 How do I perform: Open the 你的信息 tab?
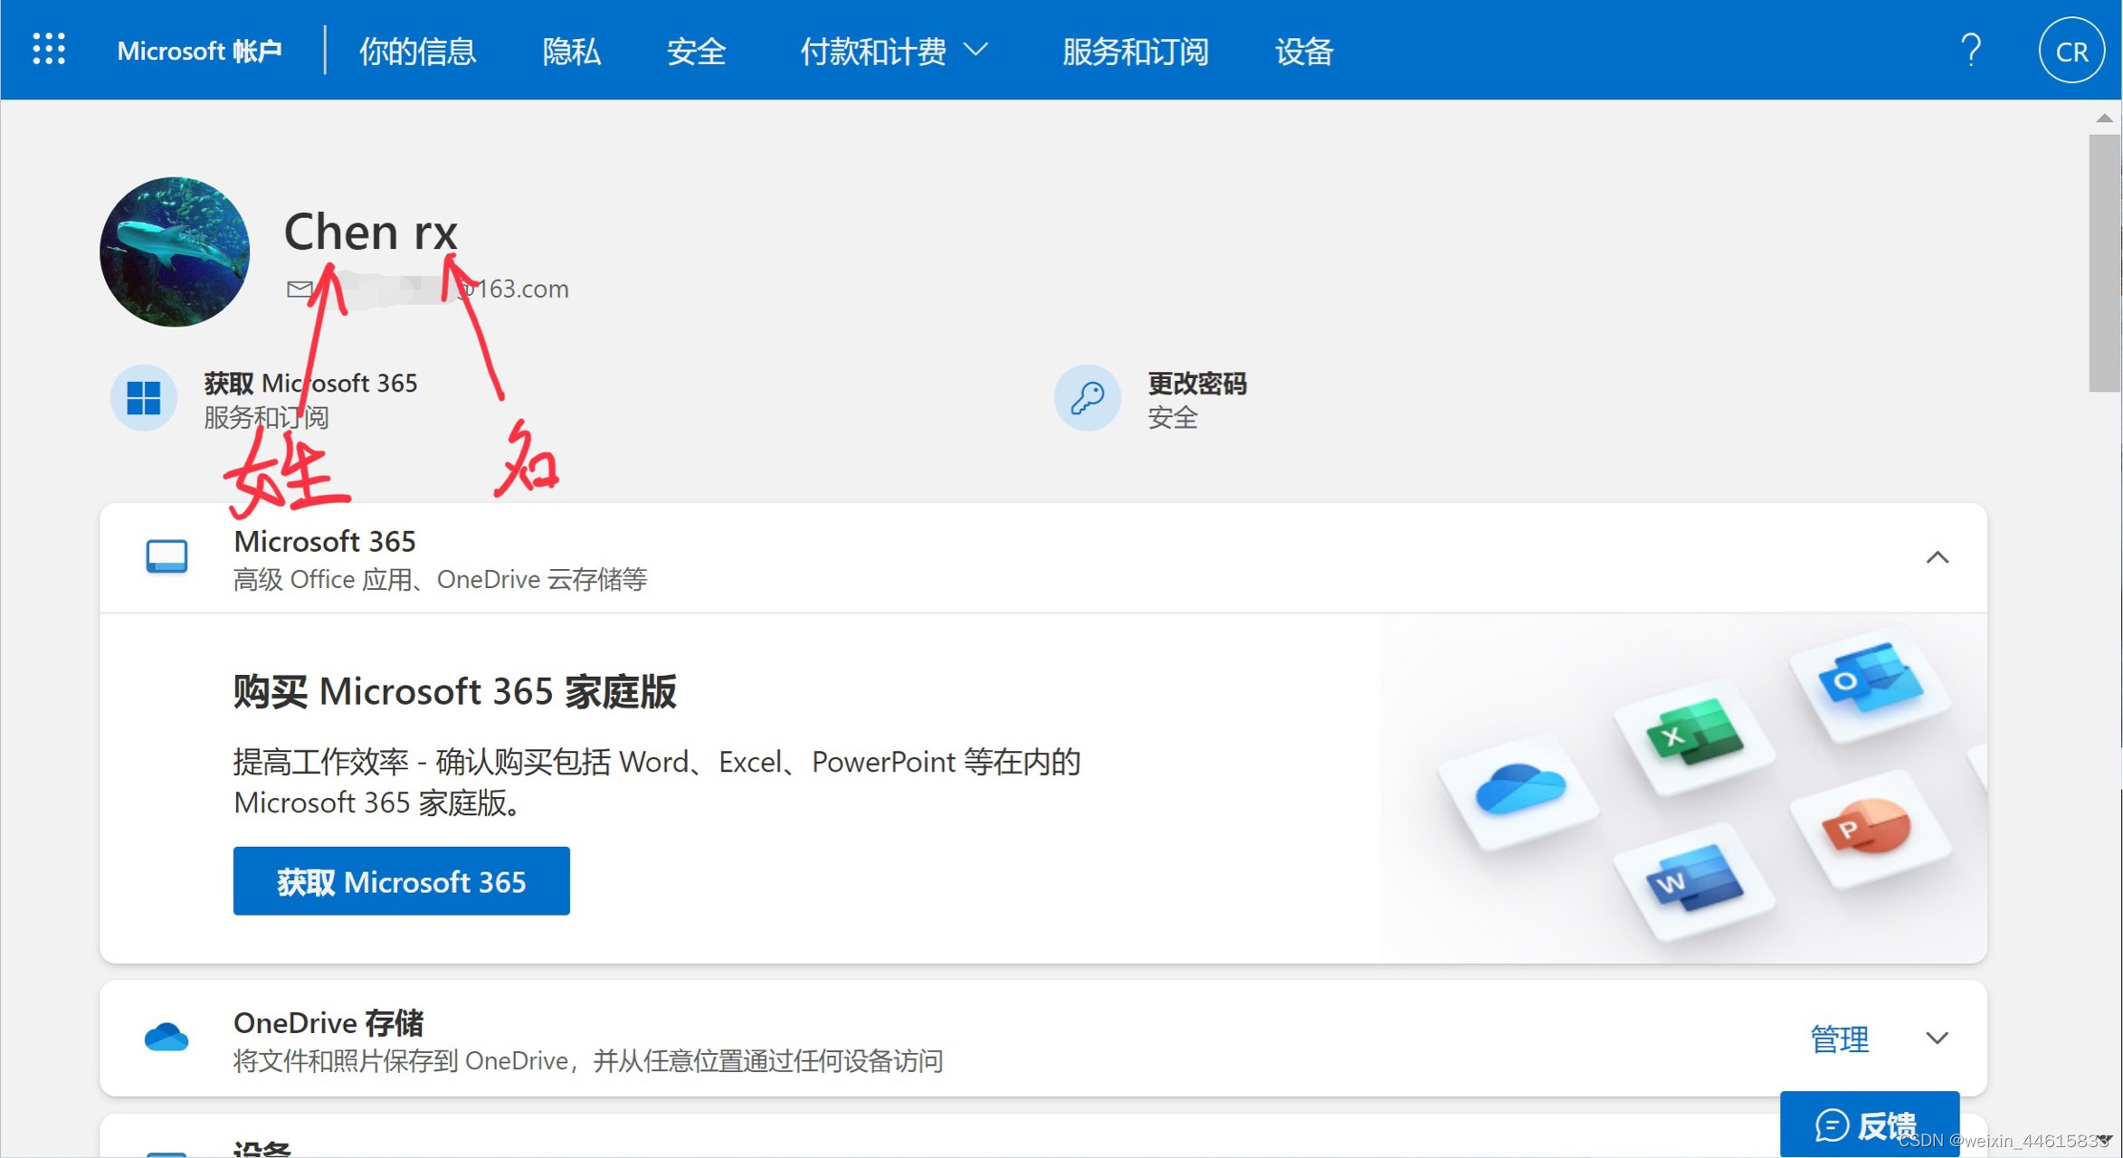click(417, 52)
